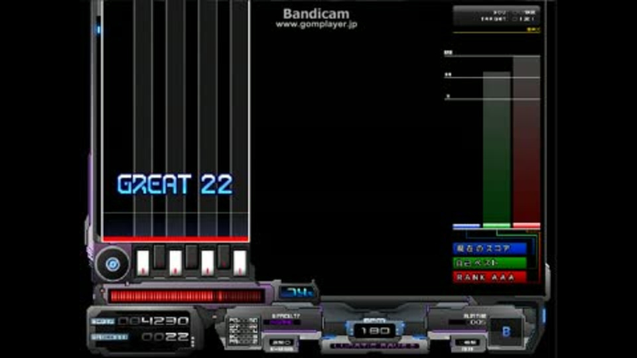Tap white key 7 on the keyboard
Image resolution: width=637 pixels, height=358 pixels.
coord(240,263)
